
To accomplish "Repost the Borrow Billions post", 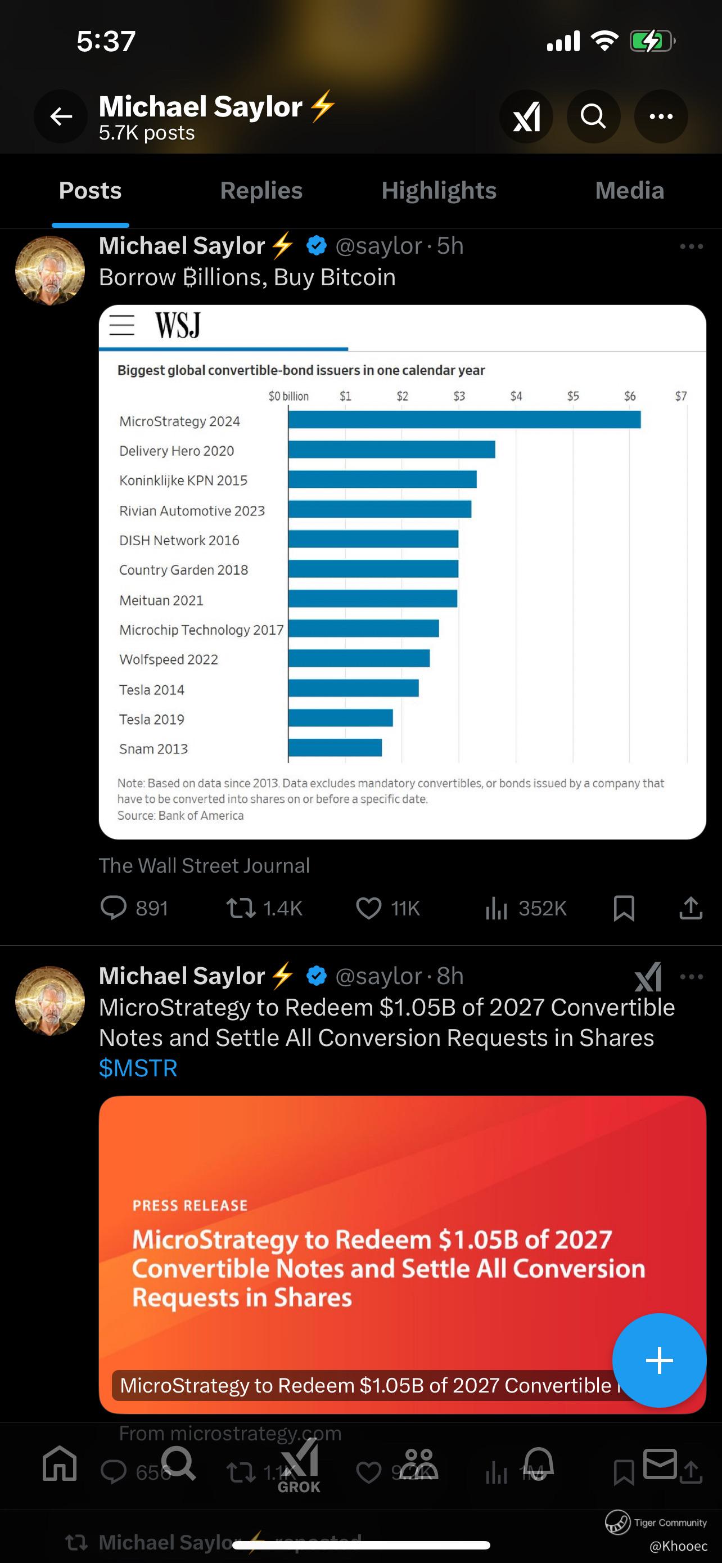I will (241, 908).
